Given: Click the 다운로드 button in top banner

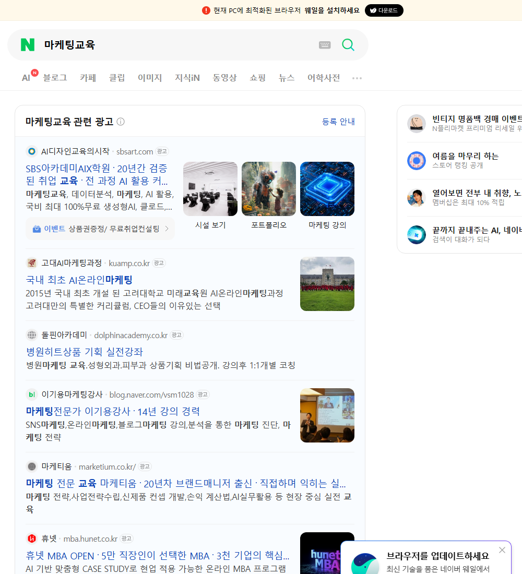Looking at the screenshot, I should (x=384, y=10).
